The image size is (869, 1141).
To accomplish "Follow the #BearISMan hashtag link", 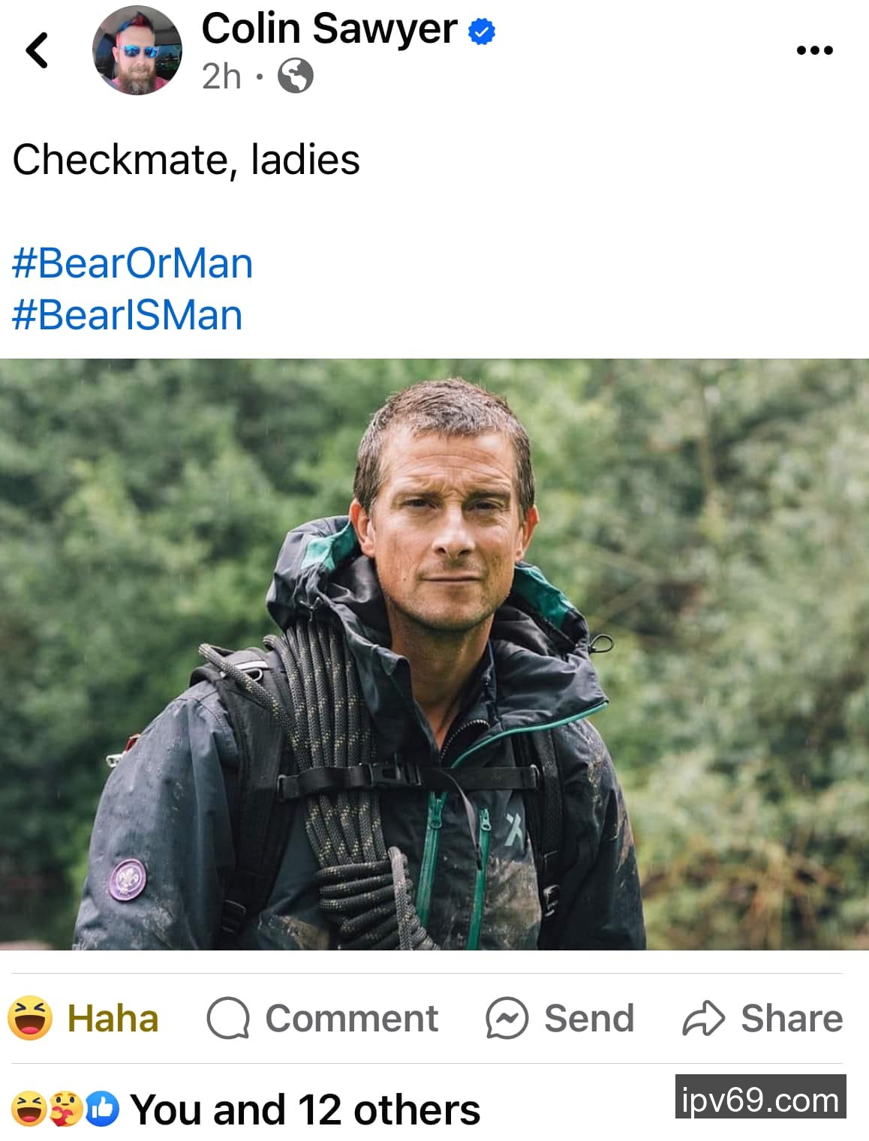I will 127,314.
